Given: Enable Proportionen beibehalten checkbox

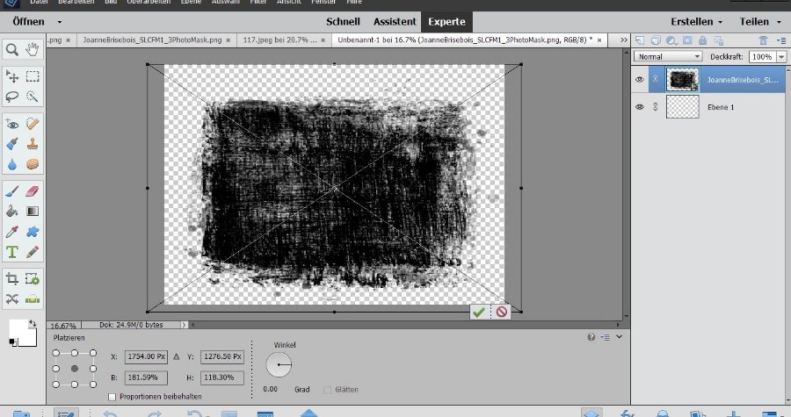Looking at the screenshot, I should pyautogui.click(x=112, y=397).
